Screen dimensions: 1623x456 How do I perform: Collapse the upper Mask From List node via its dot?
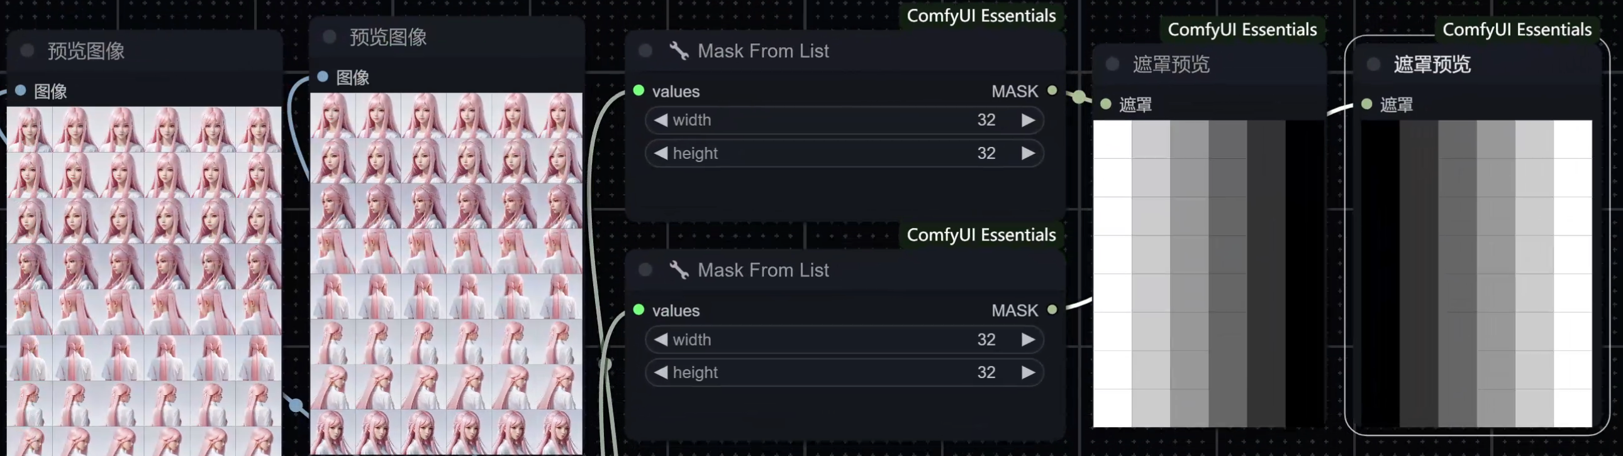[645, 51]
